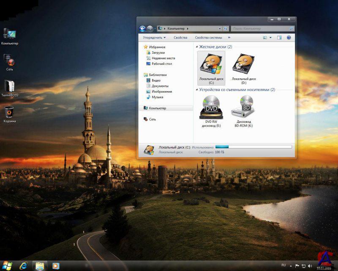Click the Back navigation arrow
This screenshot has width=338, height=271.
pyautogui.click(x=142, y=29)
